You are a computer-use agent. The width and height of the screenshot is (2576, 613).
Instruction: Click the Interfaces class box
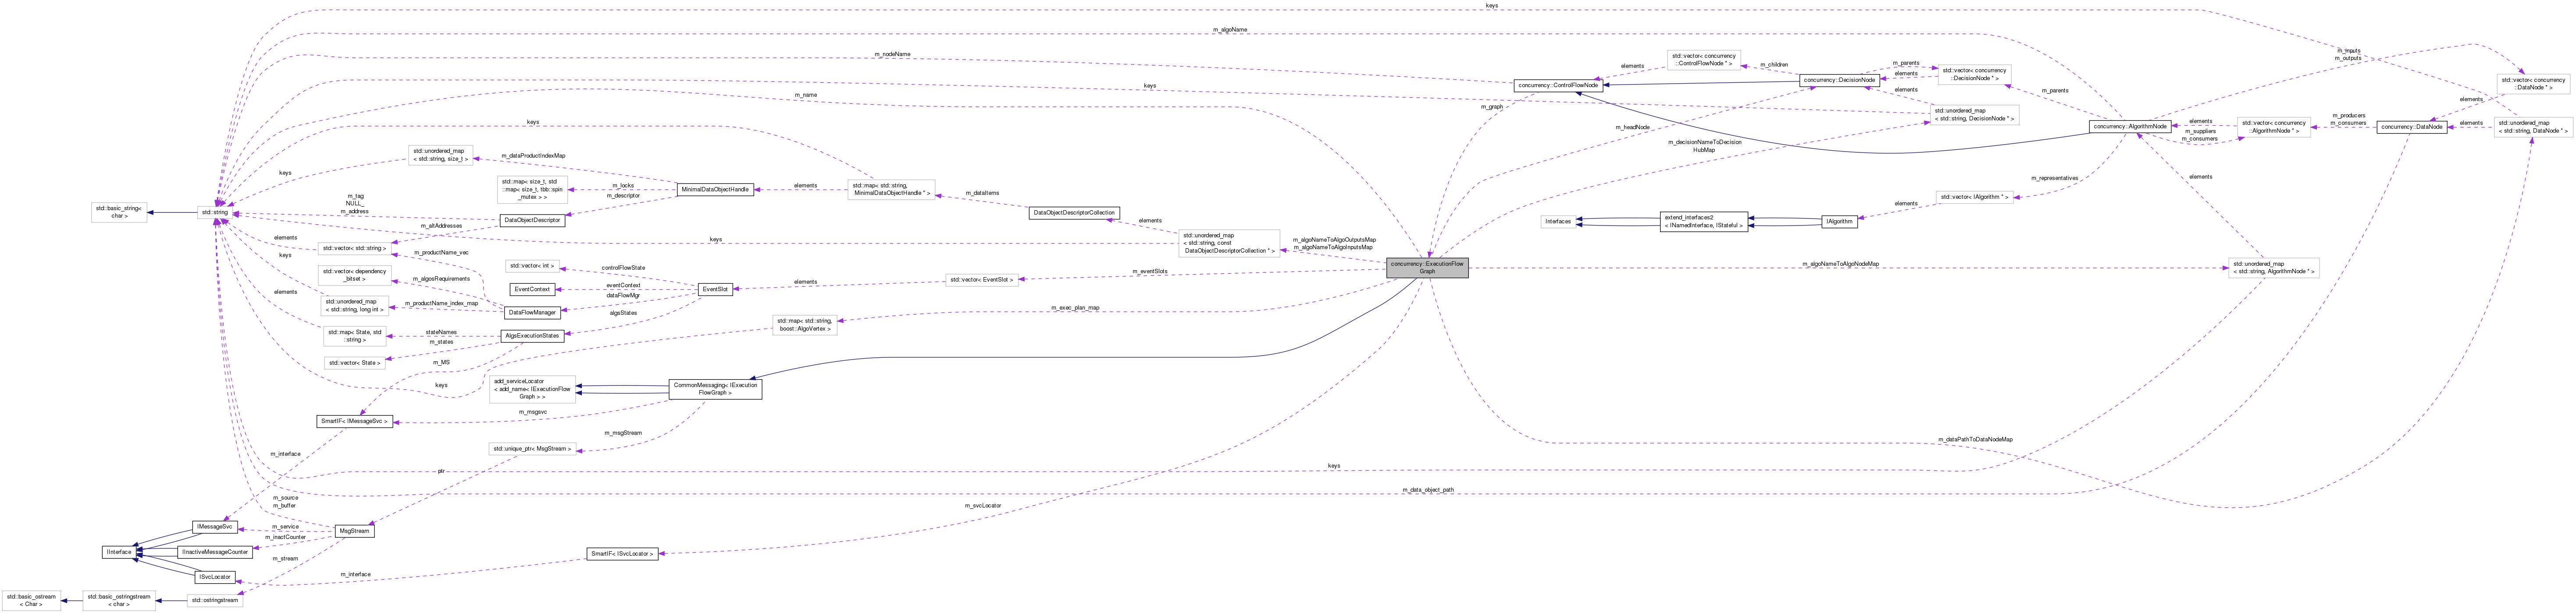pos(1558,222)
